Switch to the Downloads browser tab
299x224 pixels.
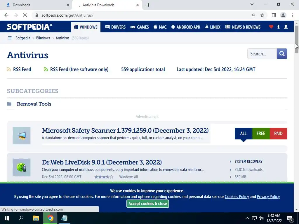[36, 5]
